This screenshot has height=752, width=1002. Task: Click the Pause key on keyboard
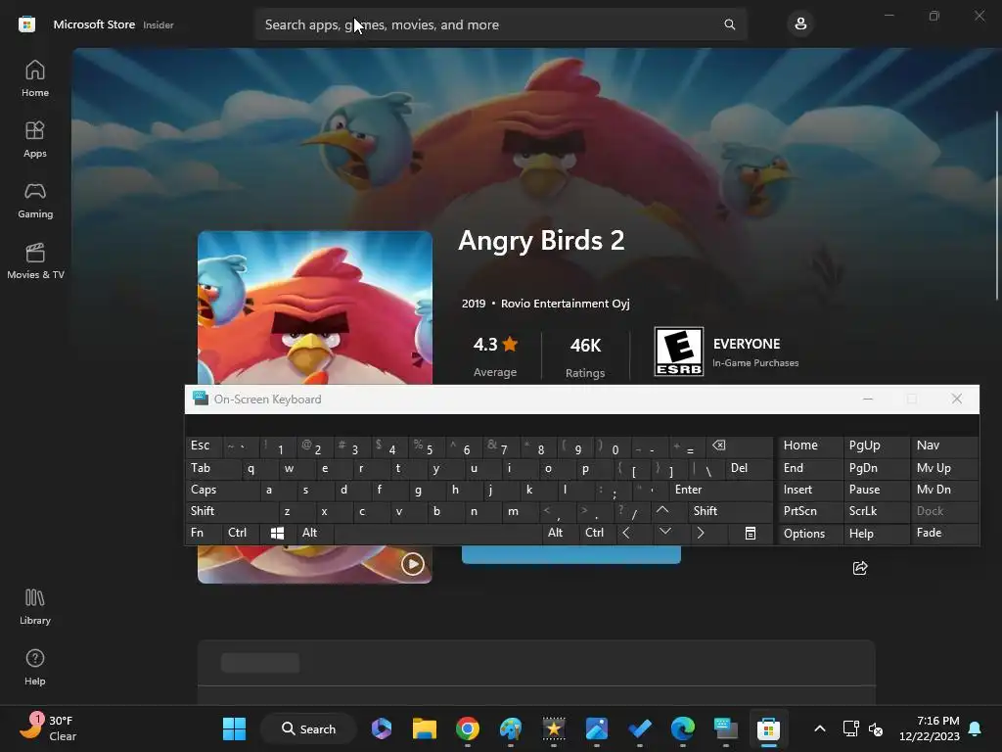[x=876, y=490]
